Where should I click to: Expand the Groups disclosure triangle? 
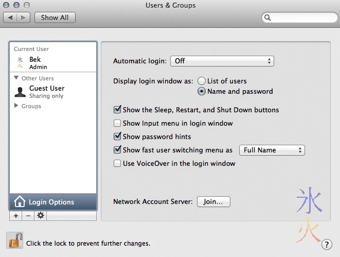click(x=16, y=106)
